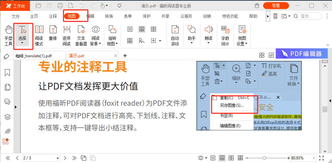
Task: Click the phone icon near search
Action: point(275,16)
